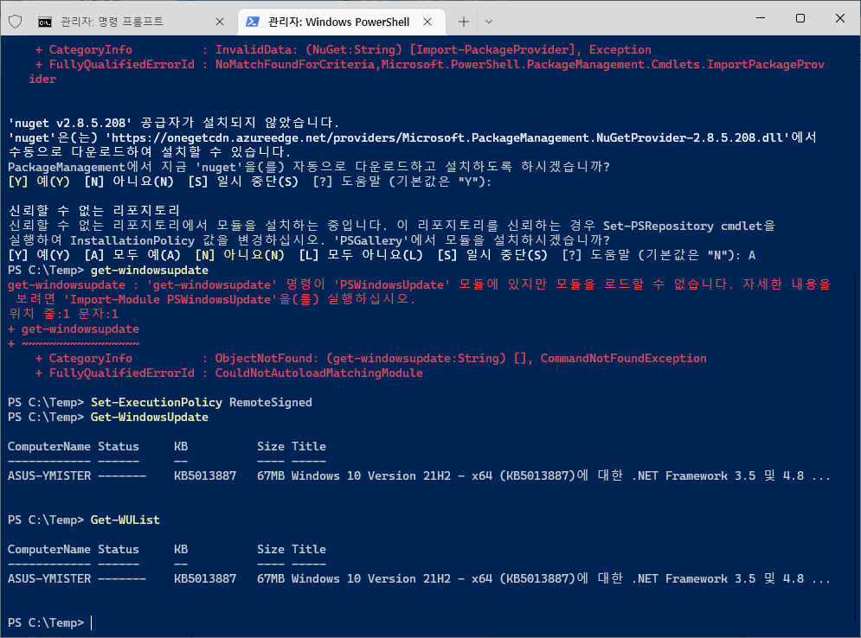861x638 pixels.
Task: Click the NoMatchFoundForCriteria error text
Action: coord(295,64)
